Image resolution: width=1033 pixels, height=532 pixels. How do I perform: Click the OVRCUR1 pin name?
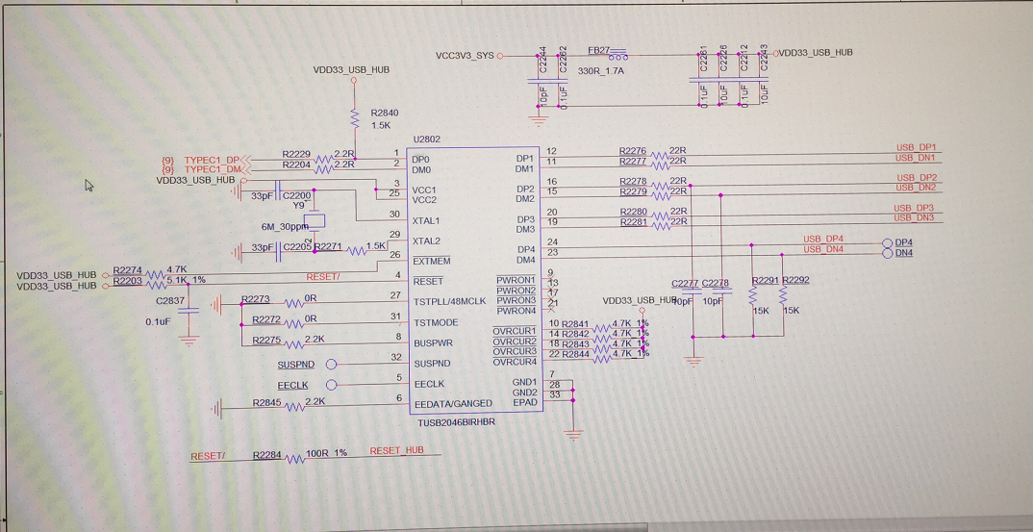pos(515,331)
